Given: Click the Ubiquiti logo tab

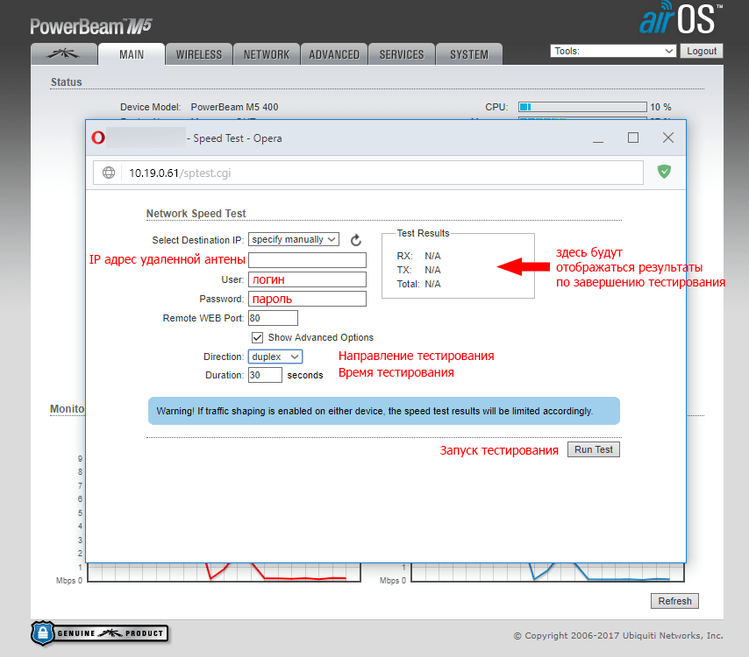Looking at the screenshot, I should point(63,53).
